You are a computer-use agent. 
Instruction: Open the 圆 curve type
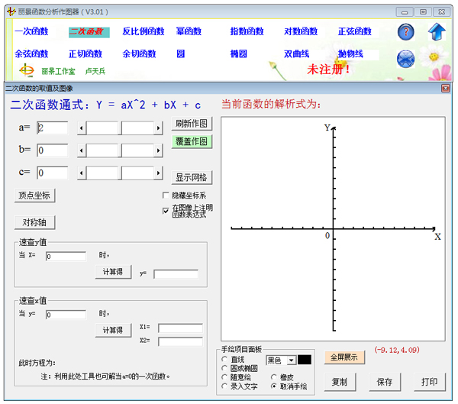tap(180, 53)
